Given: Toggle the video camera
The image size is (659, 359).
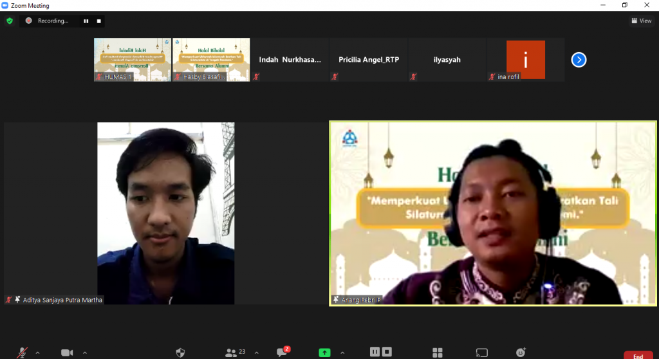Looking at the screenshot, I should [67, 353].
